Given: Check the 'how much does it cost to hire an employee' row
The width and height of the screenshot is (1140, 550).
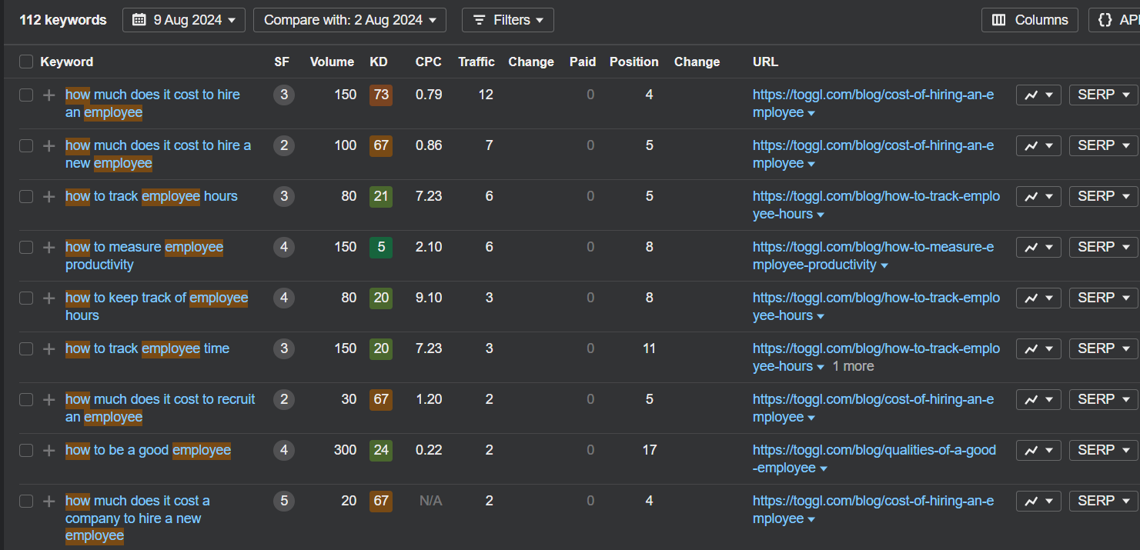Looking at the screenshot, I should point(26,95).
